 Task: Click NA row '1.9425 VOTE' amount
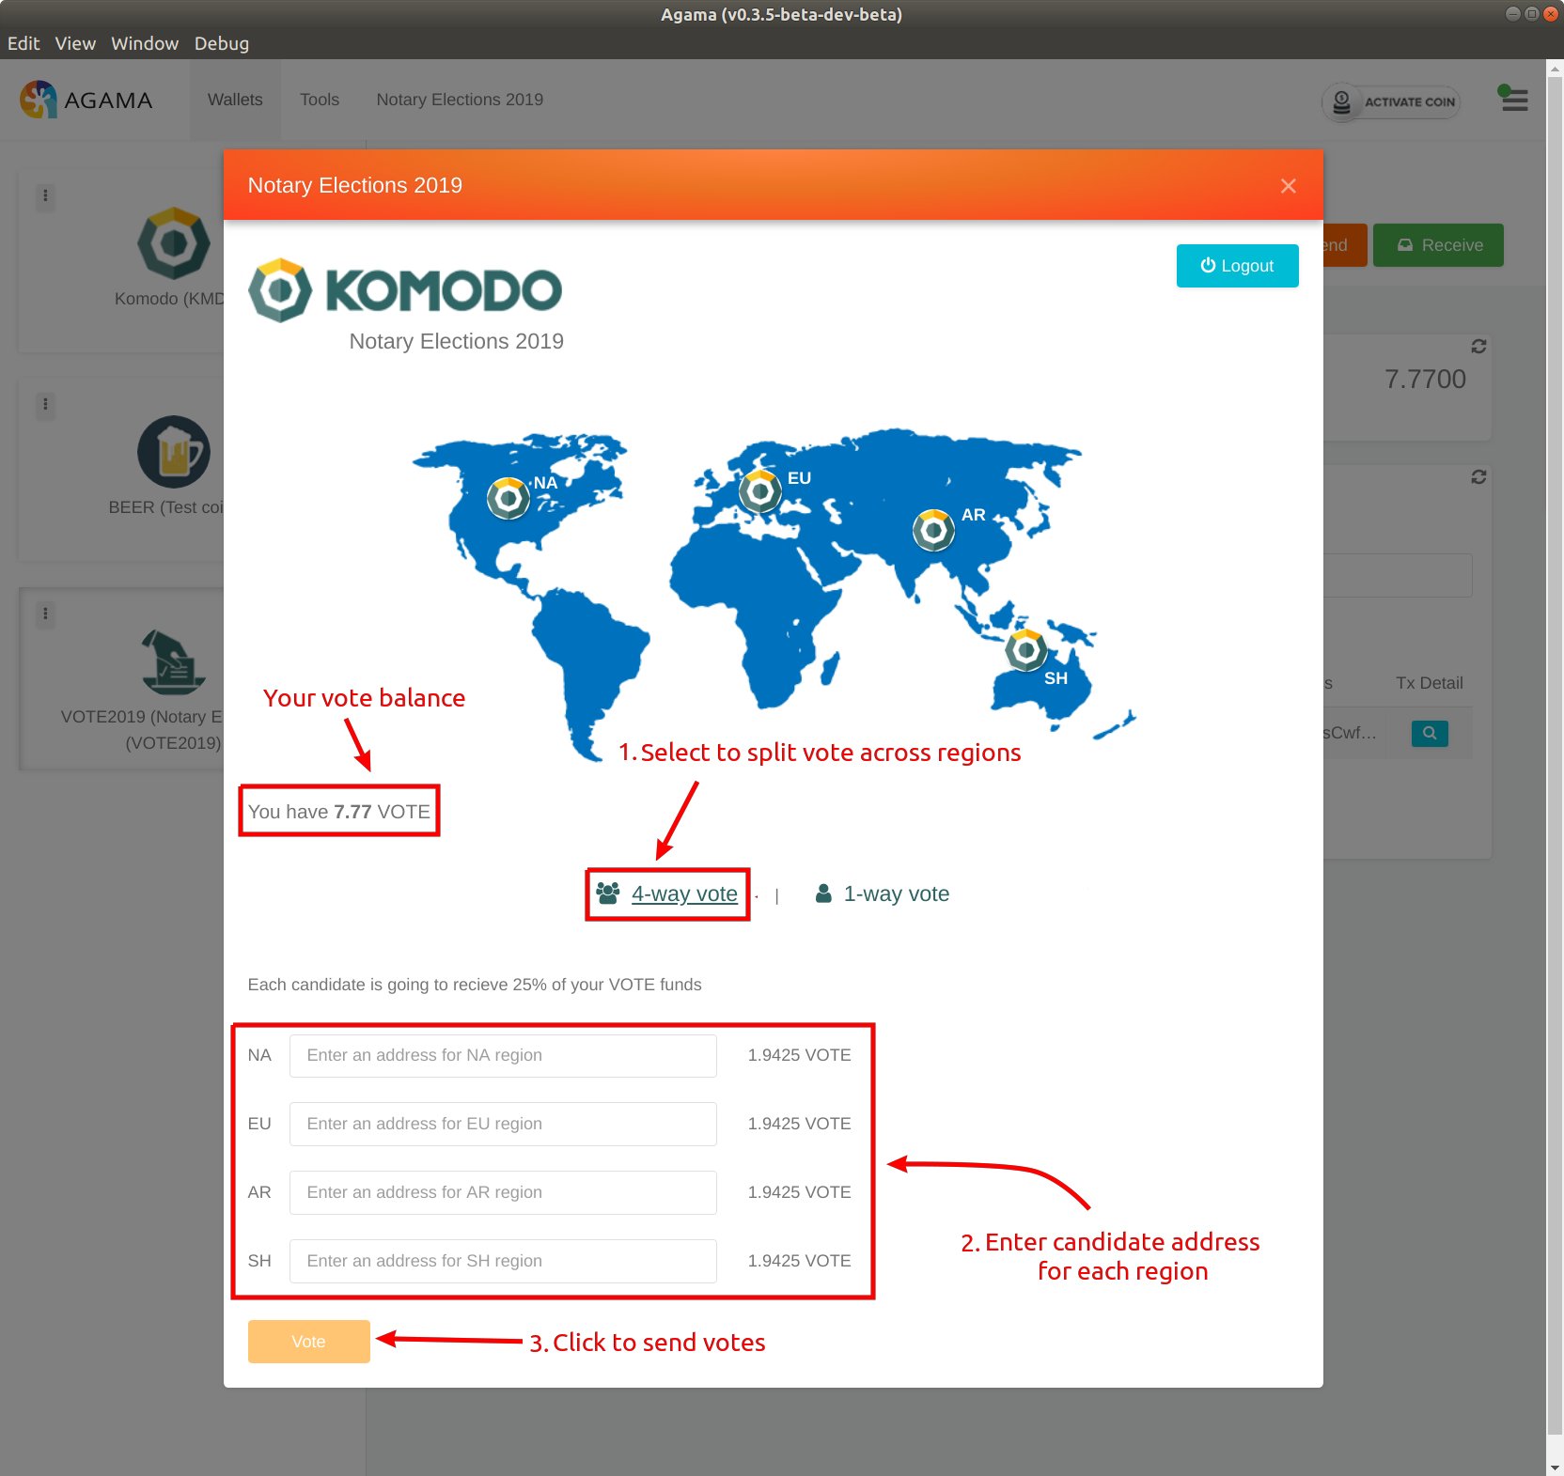[800, 1055]
